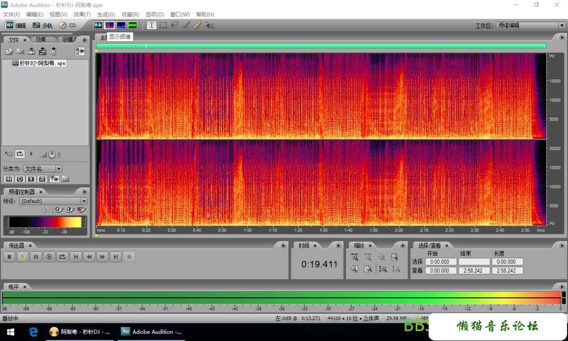Switch to 多轨 multitrack view
This screenshot has width=568, height=341.
click(x=42, y=26)
